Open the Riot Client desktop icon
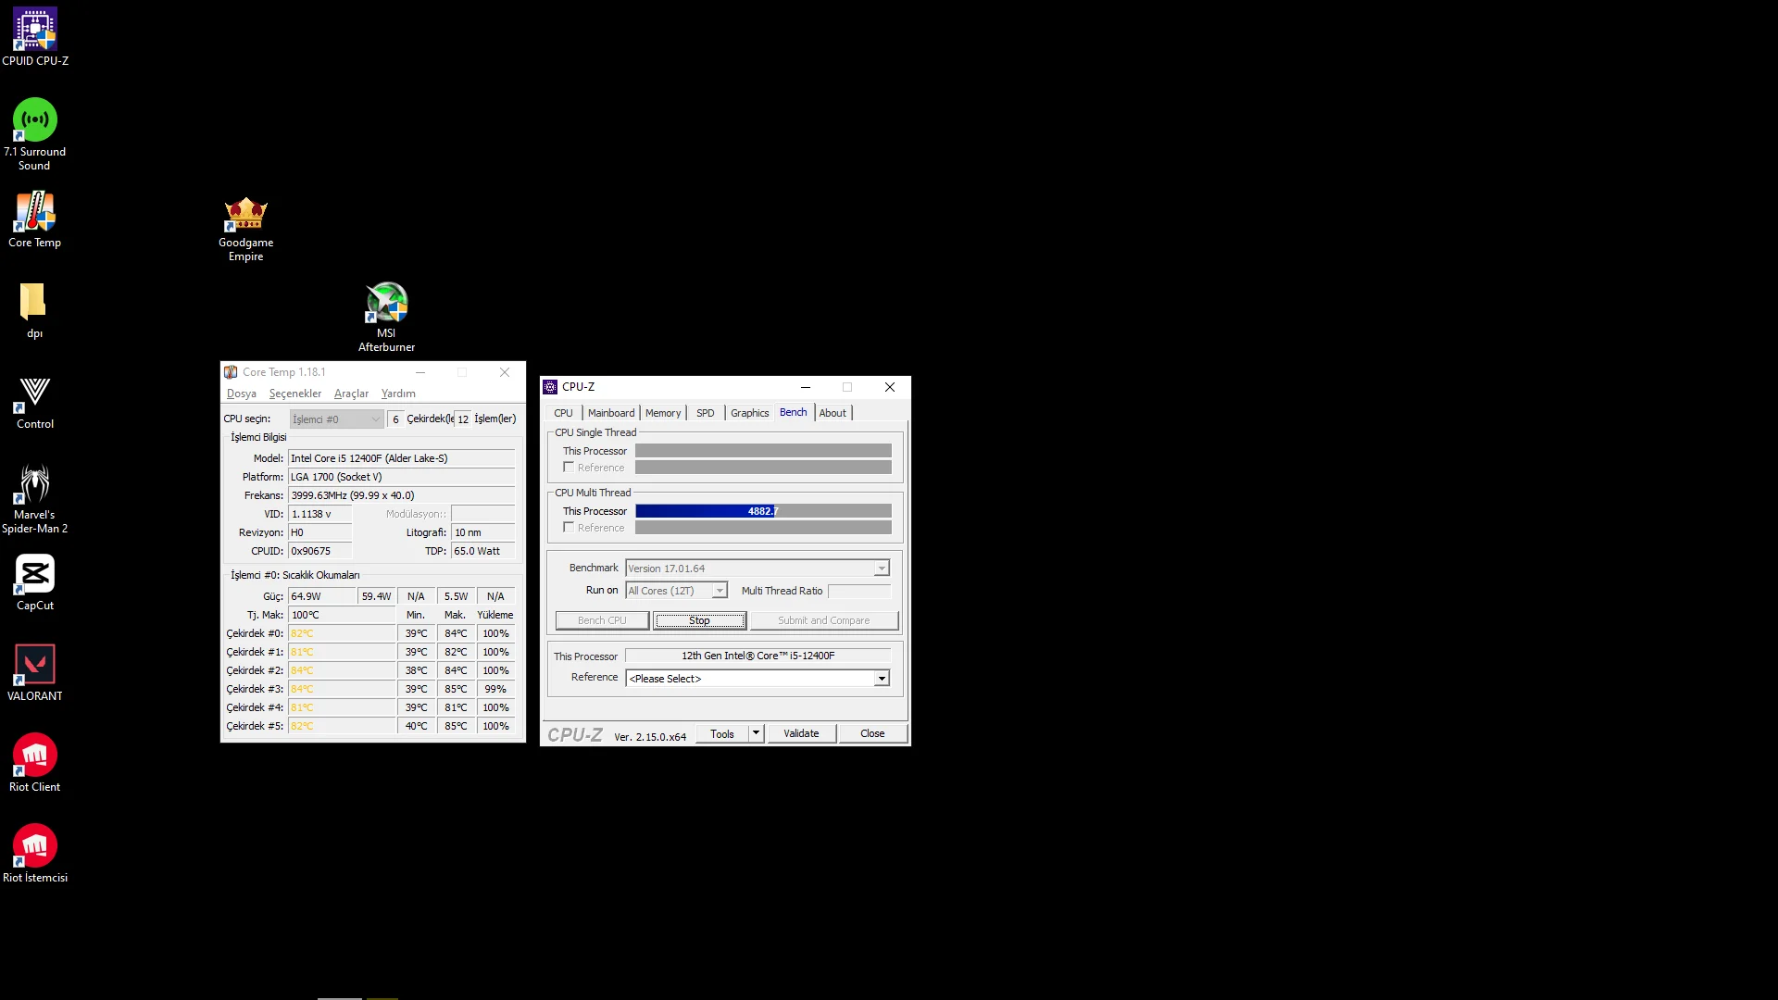Image resolution: width=1778 pixels, height=1000 pixels. [x=35, y=756]
